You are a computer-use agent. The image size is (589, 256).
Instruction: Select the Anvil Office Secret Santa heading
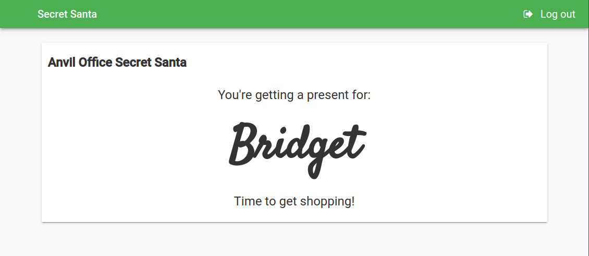pyautogui.click(x=117, y=63)
